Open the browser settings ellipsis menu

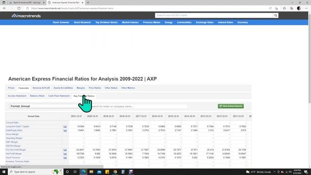click(x=307, y=8)
